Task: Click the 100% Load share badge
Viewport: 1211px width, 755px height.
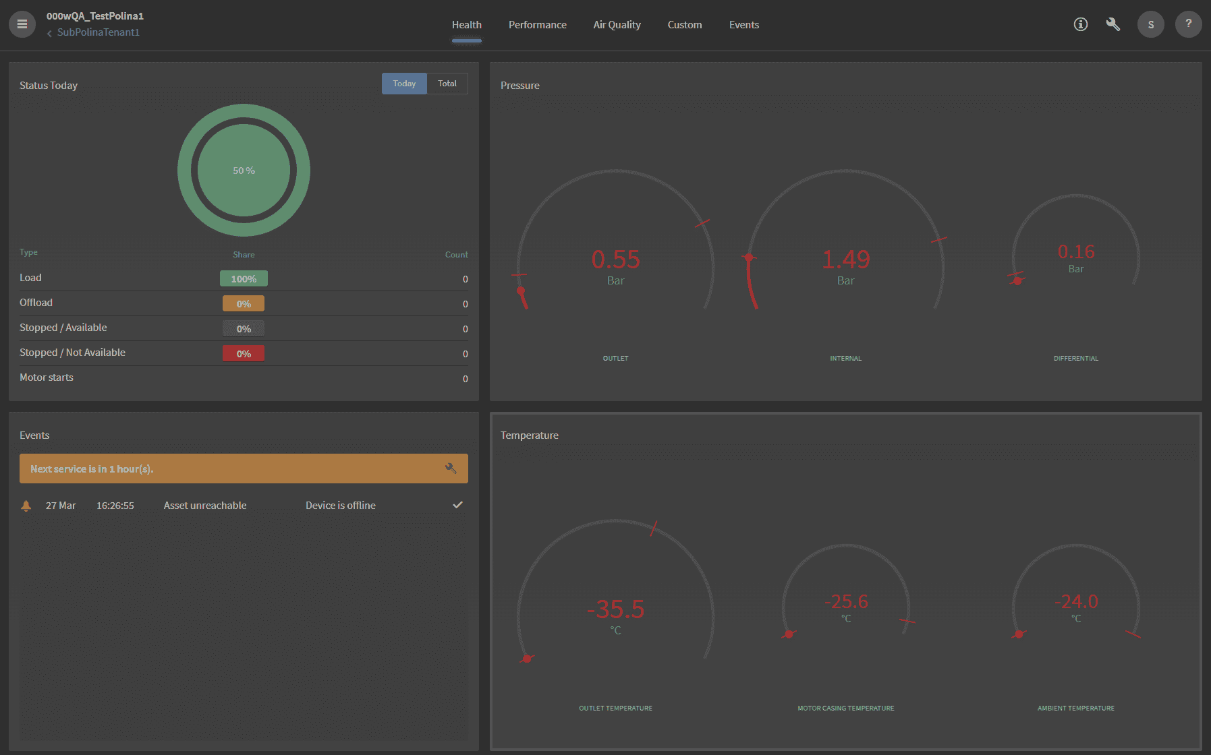Action: 244,278
